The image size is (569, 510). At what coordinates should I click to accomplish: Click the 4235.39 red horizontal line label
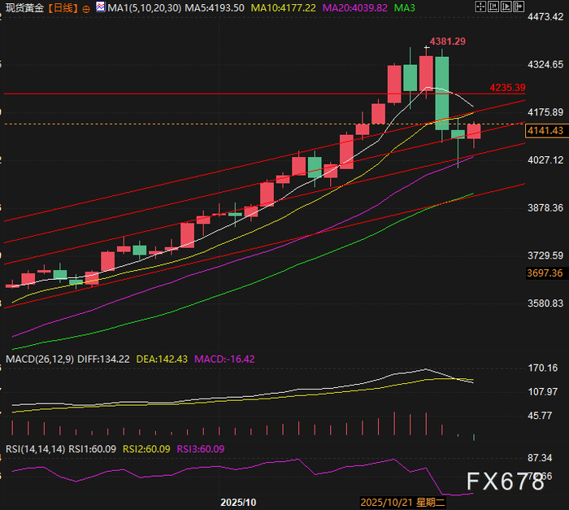tap(507, 88)
